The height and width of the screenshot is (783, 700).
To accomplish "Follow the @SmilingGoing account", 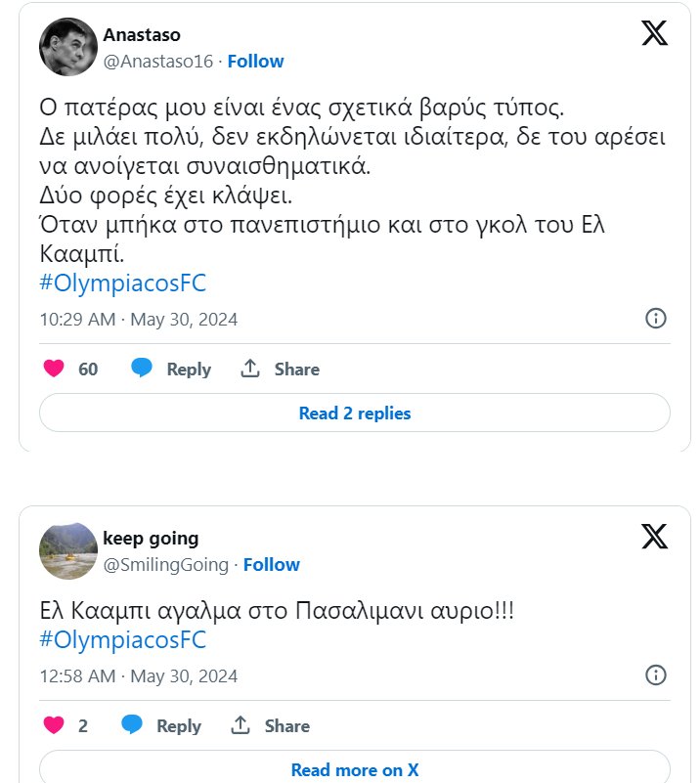I will (x=271, y=564).
